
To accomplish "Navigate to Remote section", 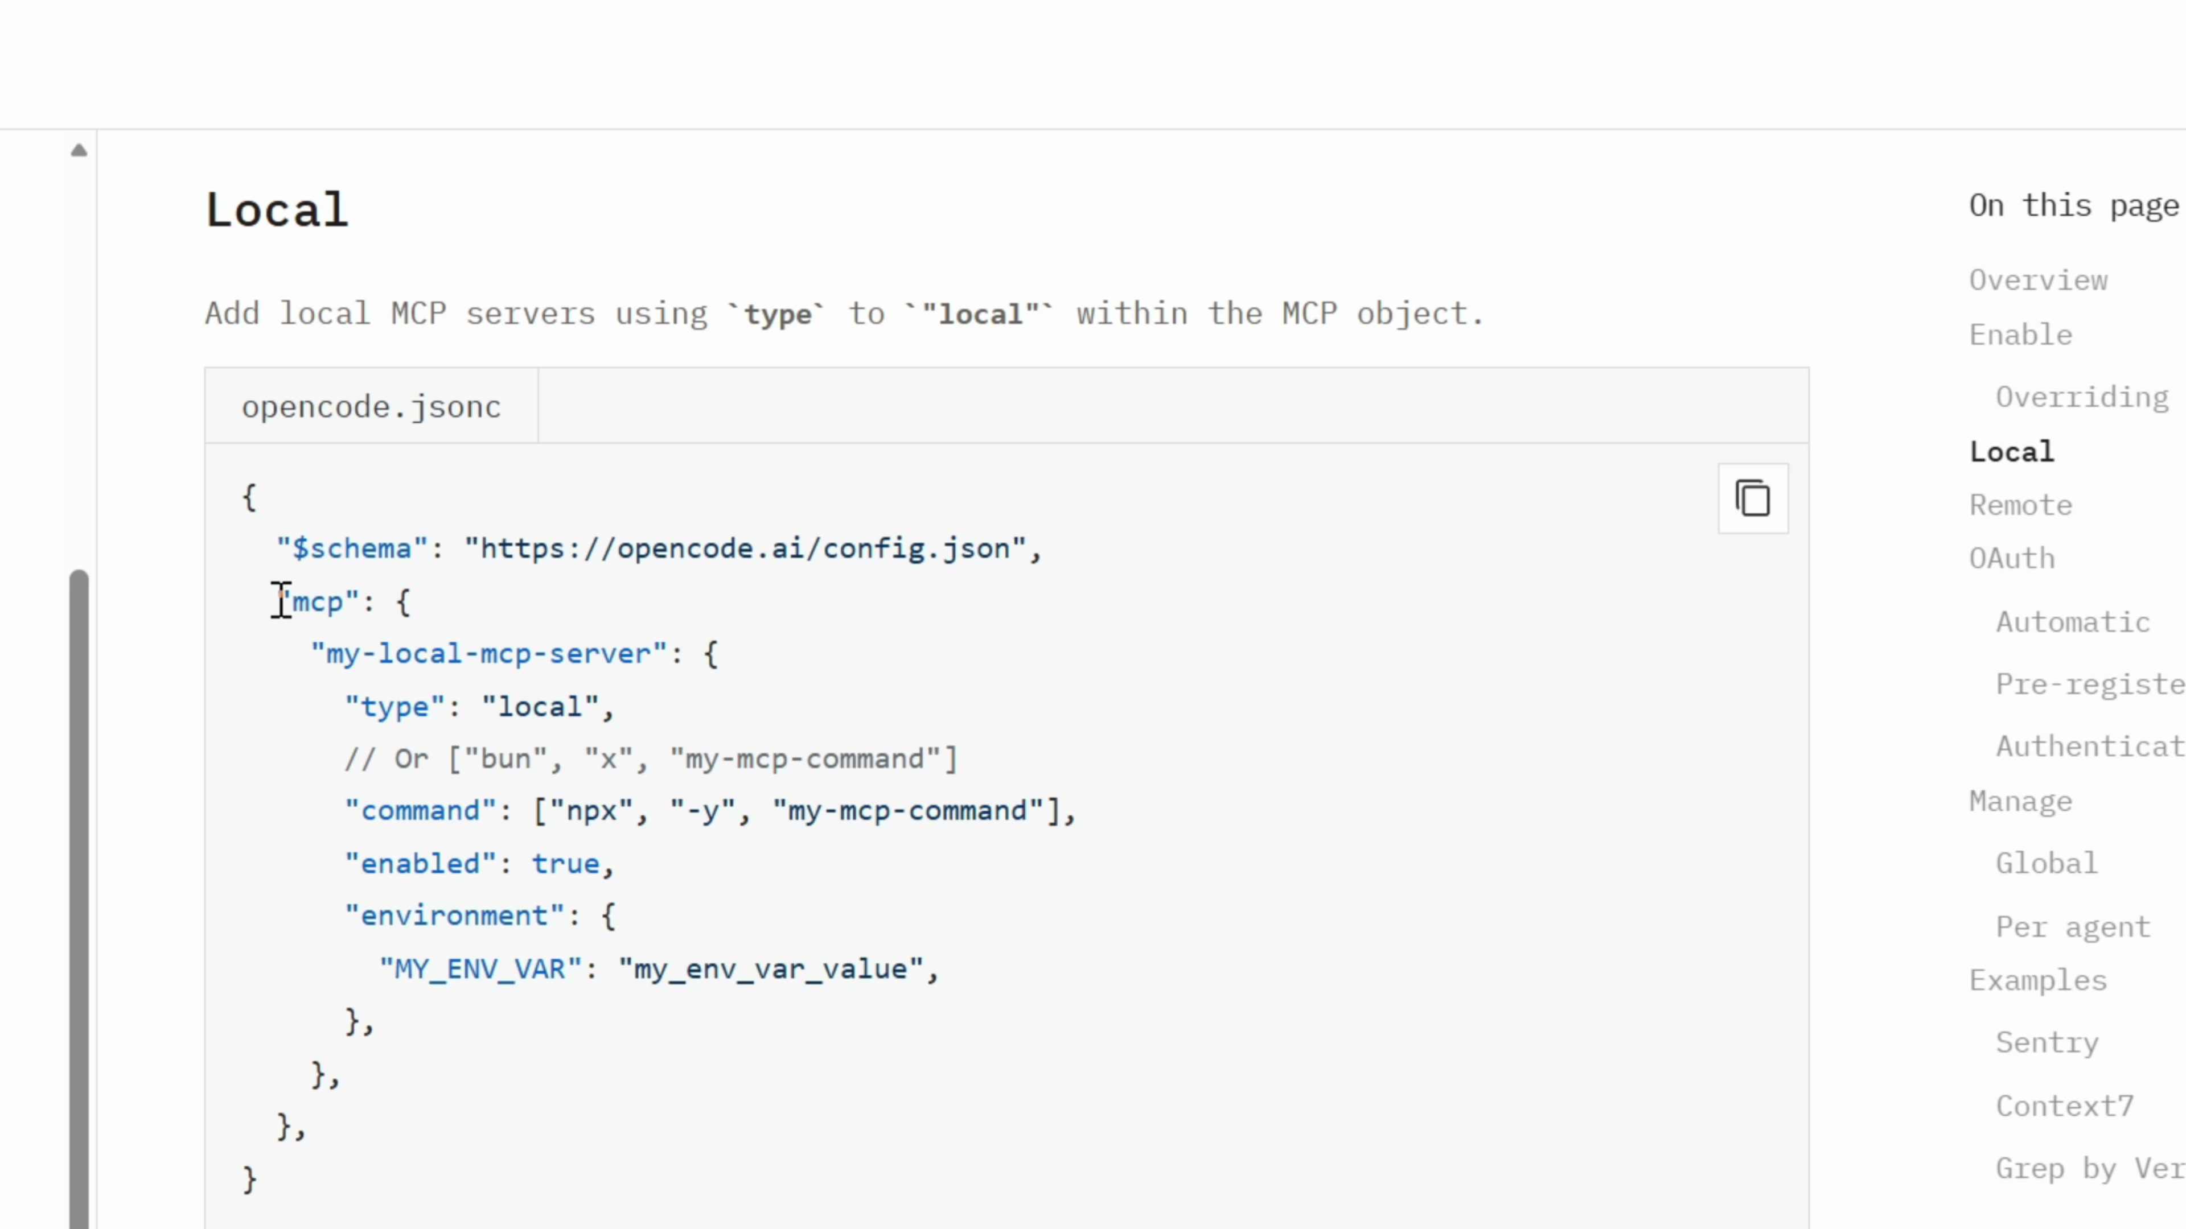I will [2020, 505].
